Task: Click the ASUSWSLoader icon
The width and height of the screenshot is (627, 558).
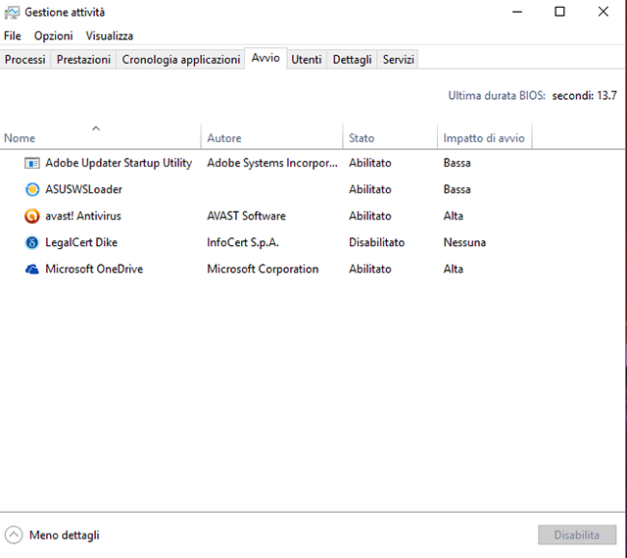Action: [32, 189]
